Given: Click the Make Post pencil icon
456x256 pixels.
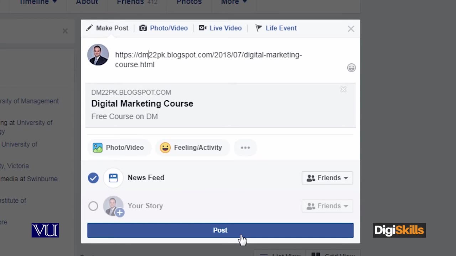Looking at the screenshot, I should 89,28.
